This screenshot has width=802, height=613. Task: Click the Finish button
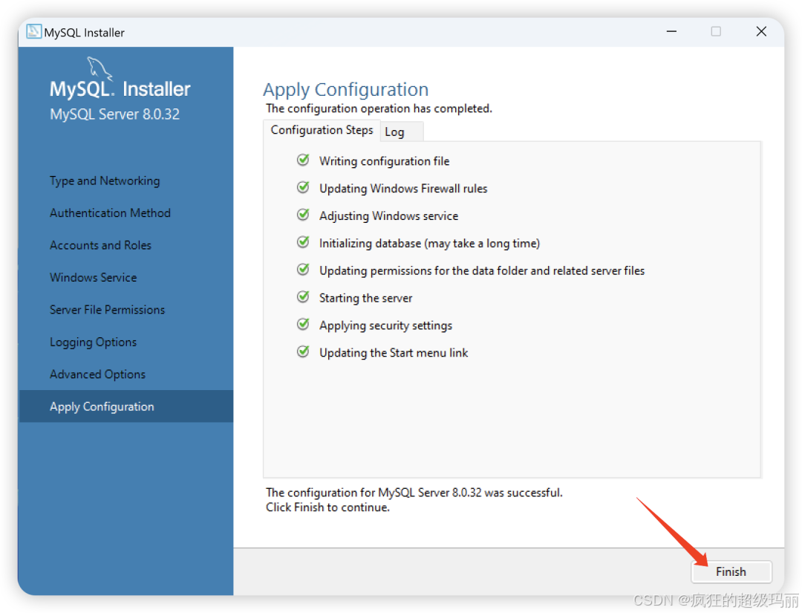pos(731,571)
